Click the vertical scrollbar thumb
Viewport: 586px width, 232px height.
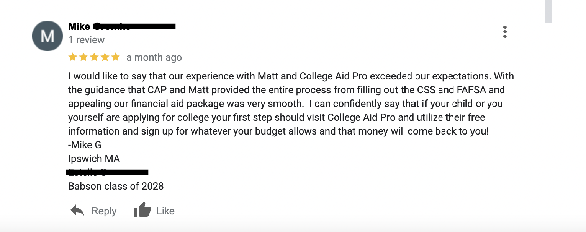coord(548,11)
